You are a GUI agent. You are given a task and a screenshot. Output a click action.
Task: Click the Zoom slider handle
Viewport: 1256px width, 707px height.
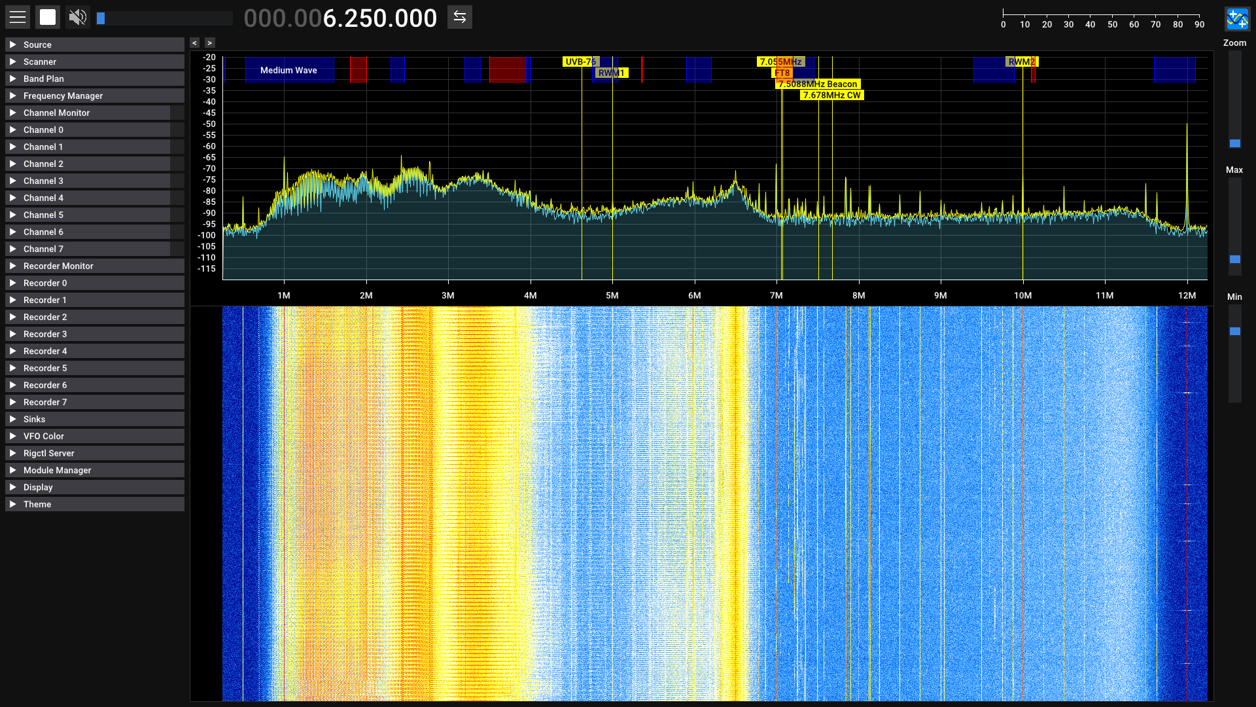click(1234, 143)
